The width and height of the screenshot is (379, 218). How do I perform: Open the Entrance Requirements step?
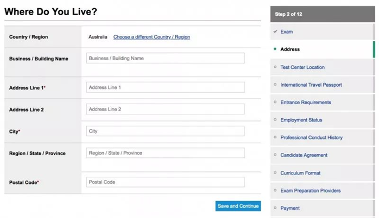306,102
